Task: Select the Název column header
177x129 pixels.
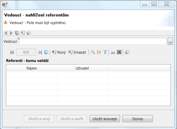Action: coord(32,68)
